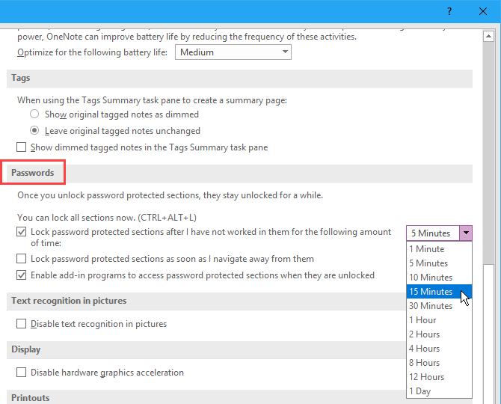Click the 5 Minutes combo box field
This screenshot has width=501, height=404.
pos(433,233)
